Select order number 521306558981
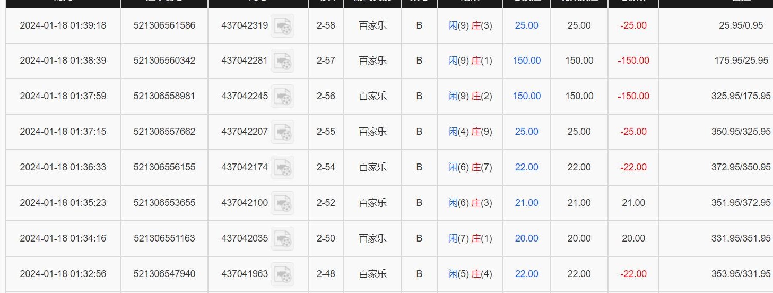Viewport: 773px width, 293px height. pos(164,96)
